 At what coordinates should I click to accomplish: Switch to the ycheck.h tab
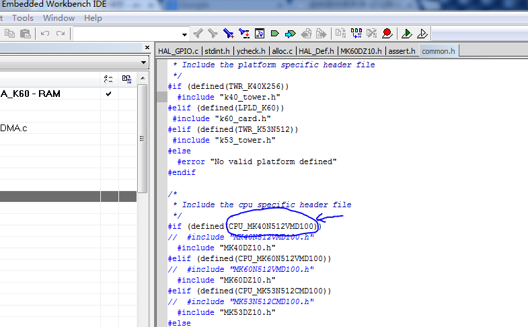(251, 51)
